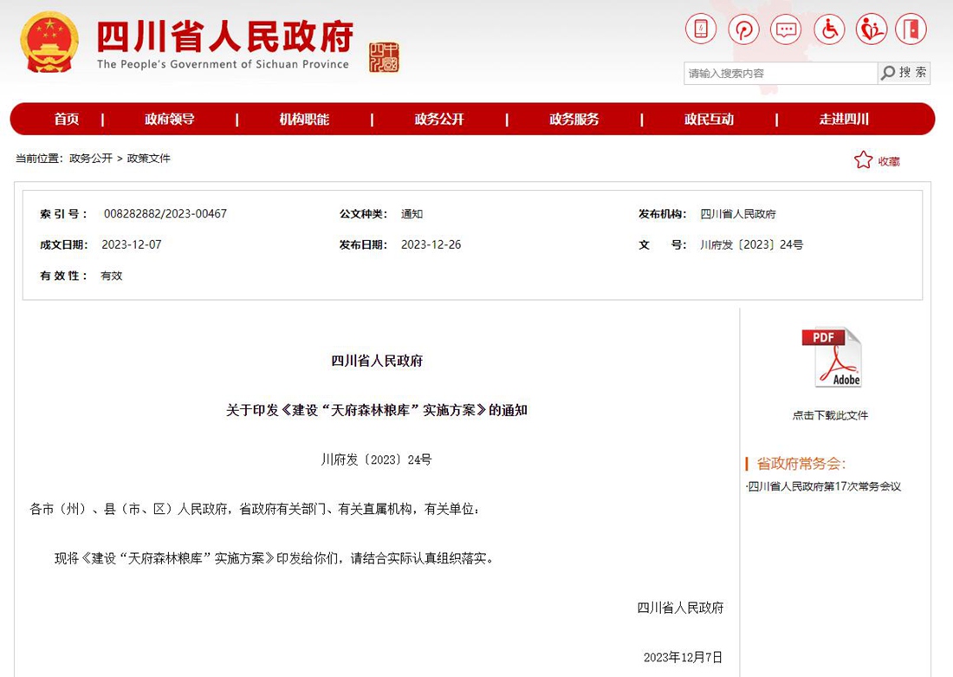953x677 pixels.
Task: Click the star 收藏 favorite icon
Action: coord(863,160)
